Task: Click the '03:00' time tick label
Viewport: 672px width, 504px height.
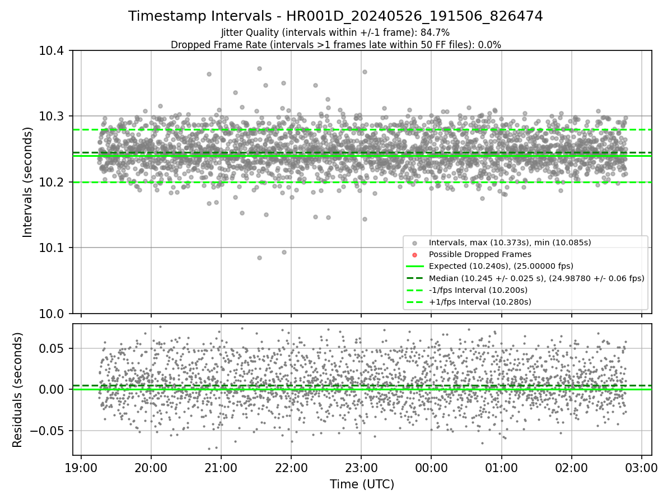Action: tap(642, 468)
